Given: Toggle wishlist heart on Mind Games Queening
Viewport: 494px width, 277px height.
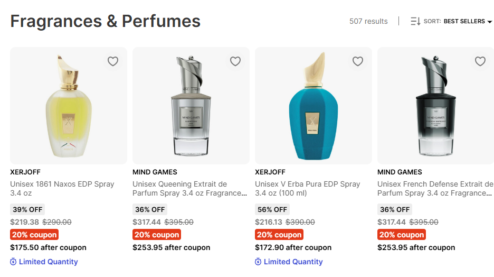Looking at the screenshot, I should tap(235, 61).
